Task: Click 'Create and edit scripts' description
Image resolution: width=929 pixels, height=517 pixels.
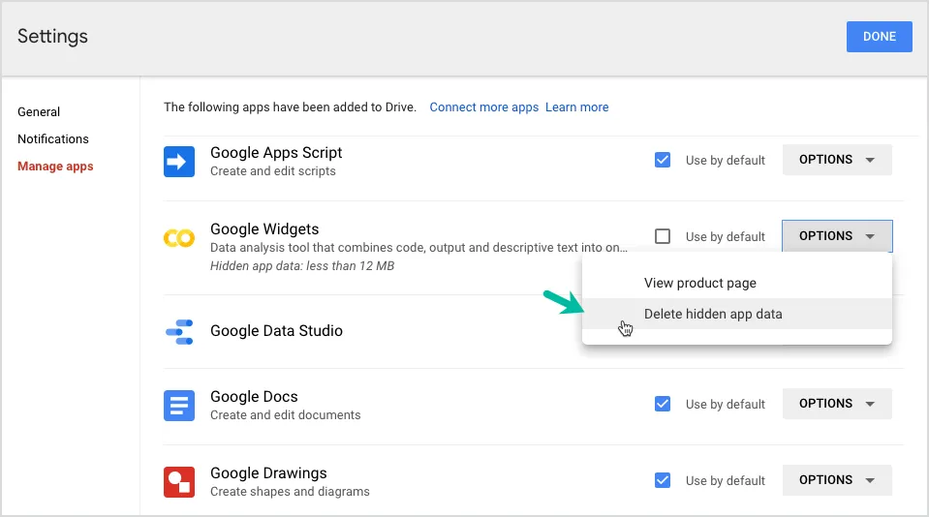Action: coord(272,171)
